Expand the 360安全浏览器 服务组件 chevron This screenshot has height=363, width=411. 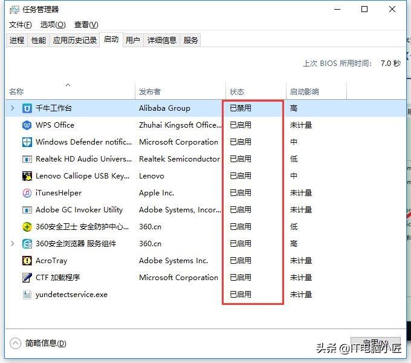pyautogui.click(x=12, y=244)
